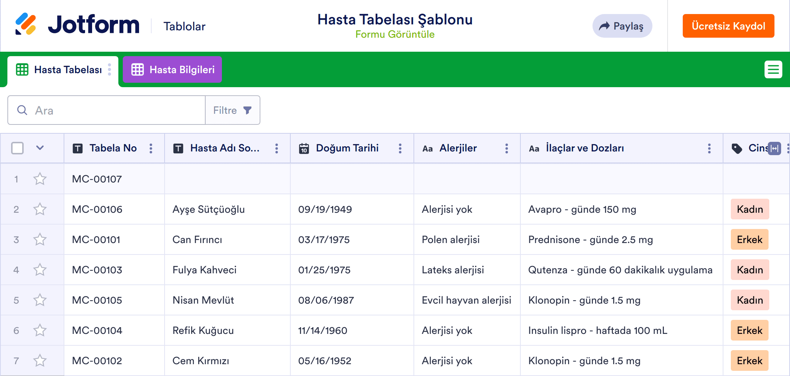The image size is (790, 376).
Task: Open İlaçlar ve Dozları column menu
Action: click(x=709, y=148)
